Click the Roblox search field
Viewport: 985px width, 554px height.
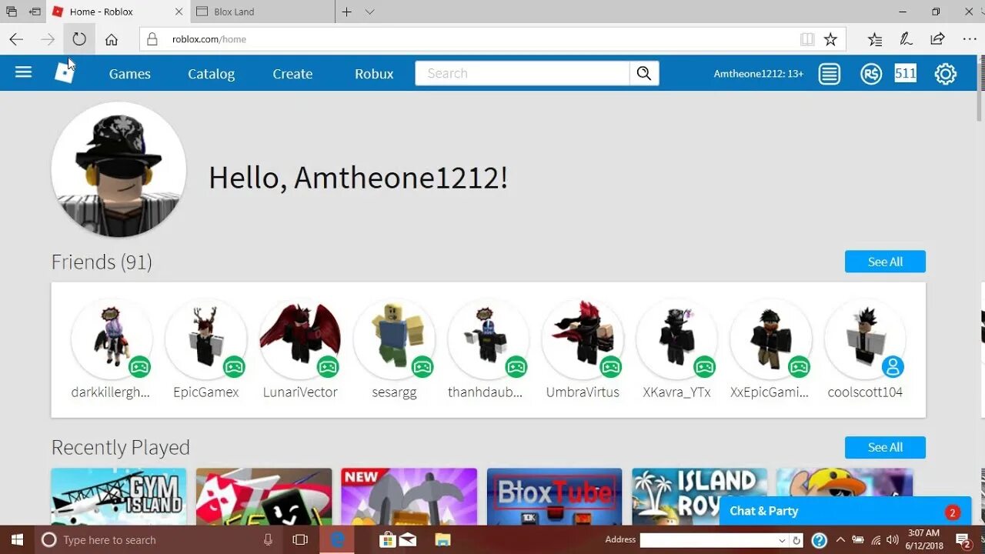(x=523, y=73)
